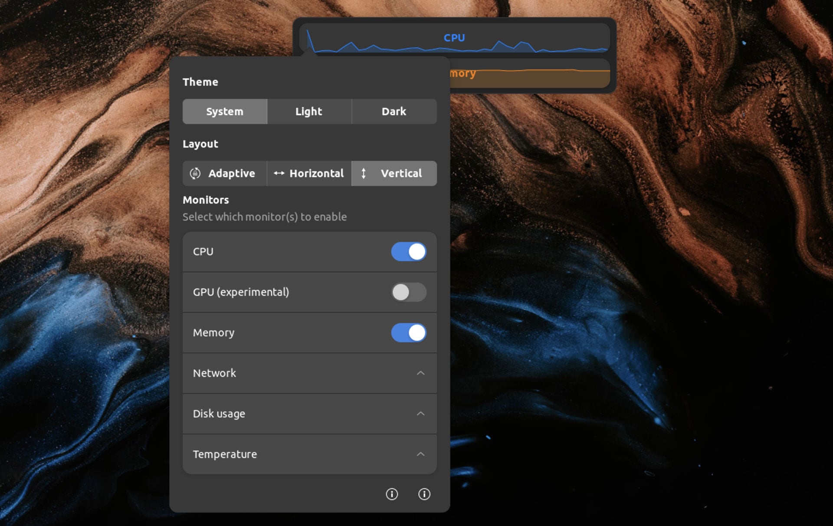The width and height of the screenshot is (833, 526).
Task: Click the Vertical layout arrows icon
Action: tap(364, 173)
